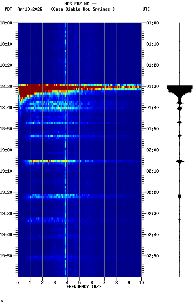The height and width of the screenshot is (305, 195).
Task: Click frequency axis tick label '8'
Action: (117, 283)
